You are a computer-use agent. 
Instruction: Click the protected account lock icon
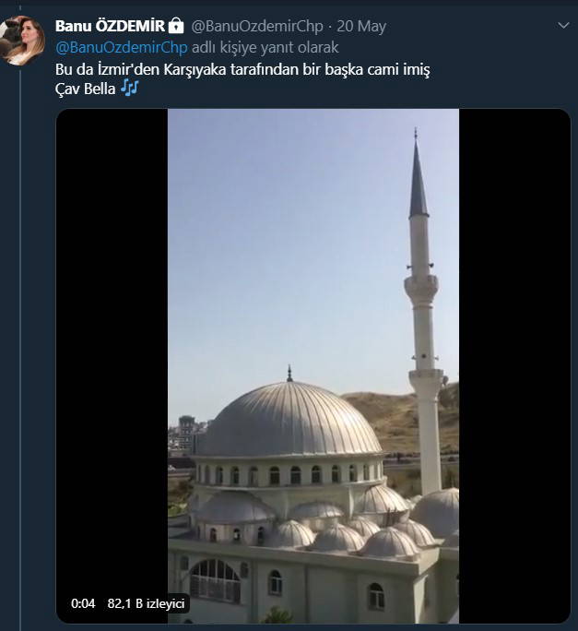[177, 26]
